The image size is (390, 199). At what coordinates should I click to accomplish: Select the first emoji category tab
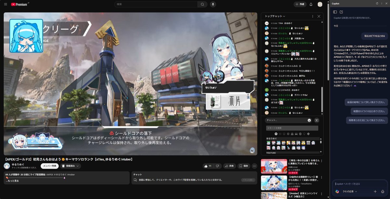click(276, 134)
